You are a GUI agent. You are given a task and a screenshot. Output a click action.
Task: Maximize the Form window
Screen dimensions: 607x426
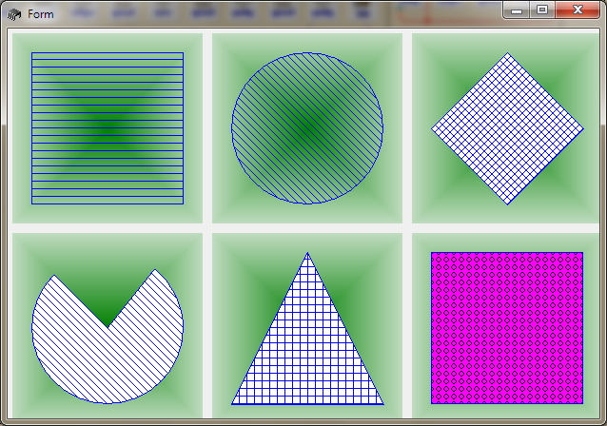tap(542, 10)
